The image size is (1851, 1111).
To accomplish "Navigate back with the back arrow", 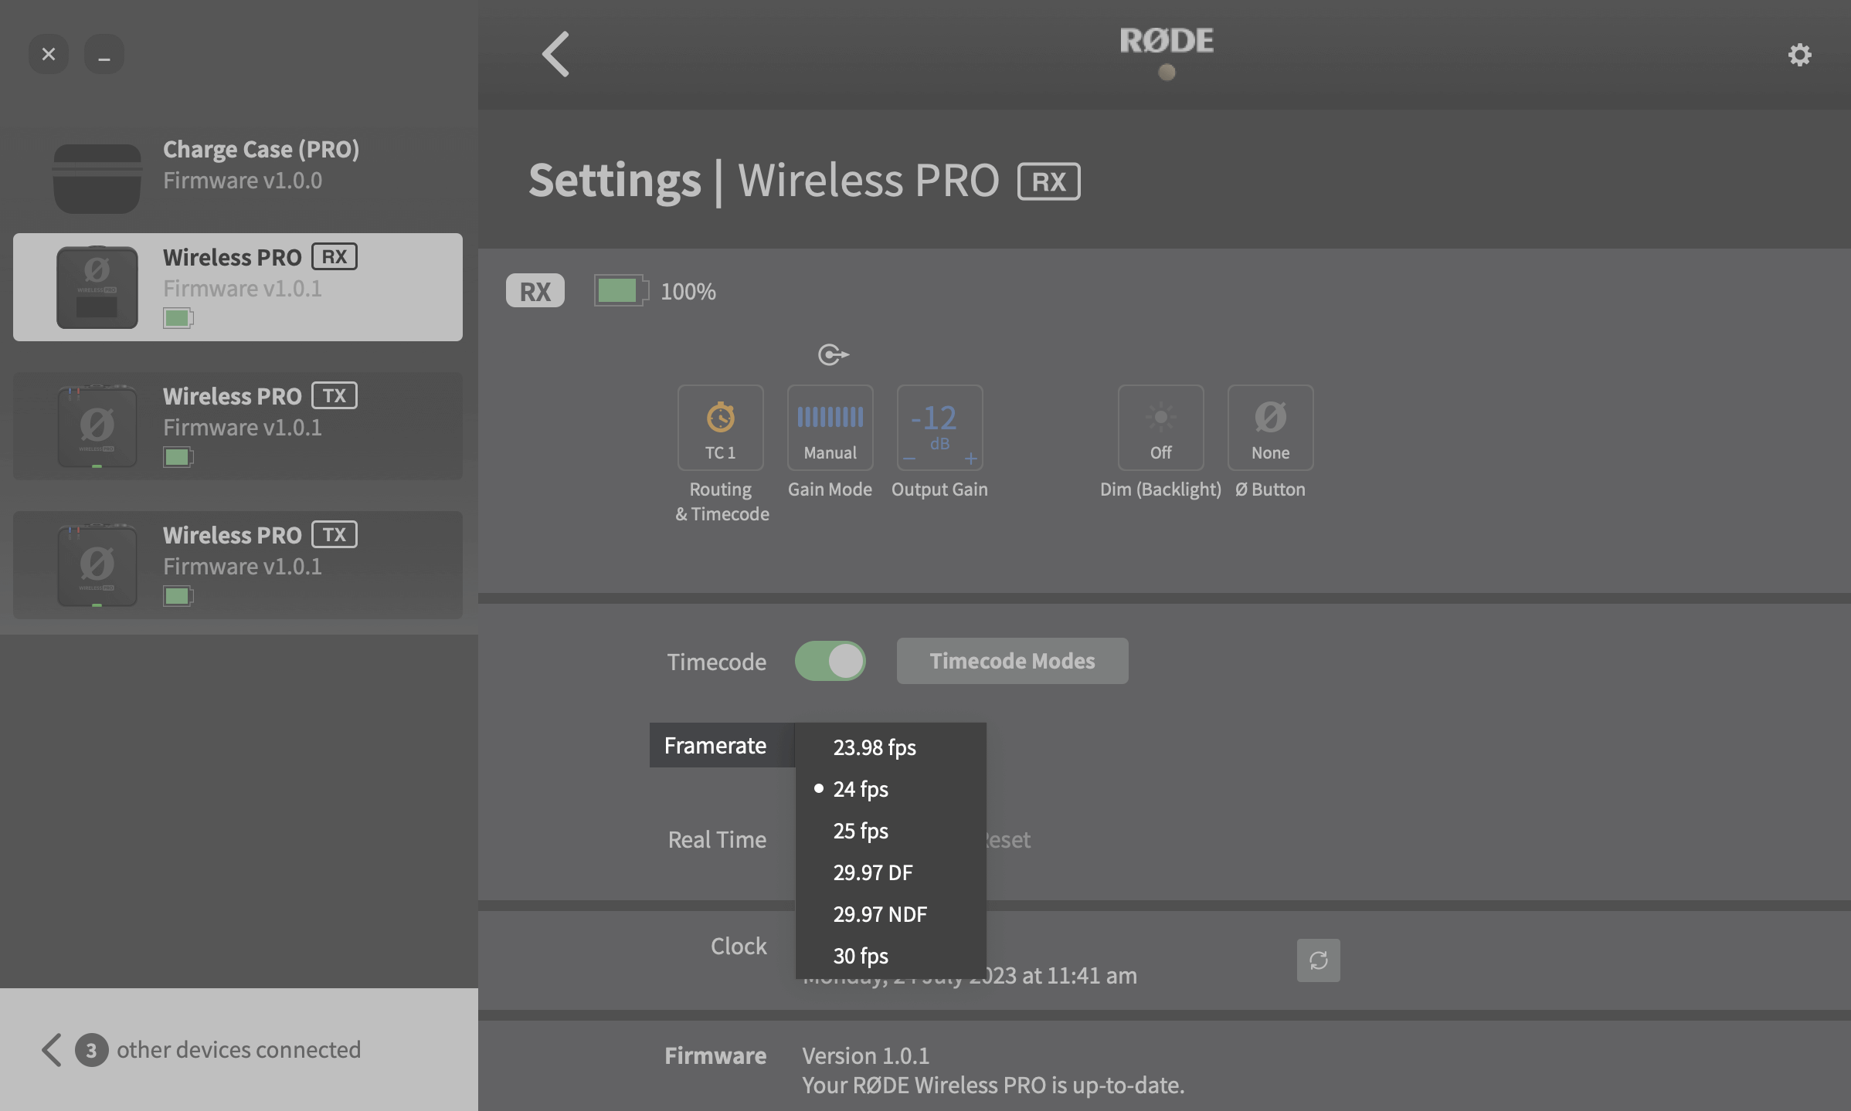I will click(555, 55).
